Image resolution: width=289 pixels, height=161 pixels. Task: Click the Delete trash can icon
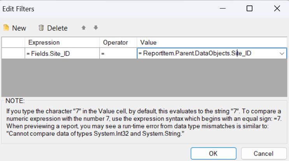point(41,28)
